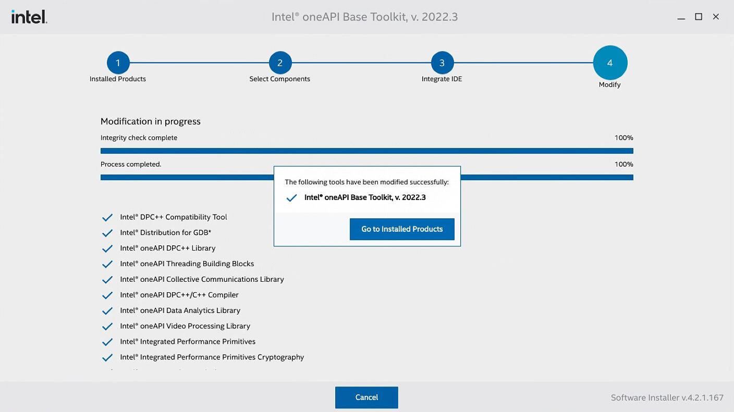Select 'Intel oneAPI Base Toolkit, v. 2022.3' dialog text

(x=365, y=197)
